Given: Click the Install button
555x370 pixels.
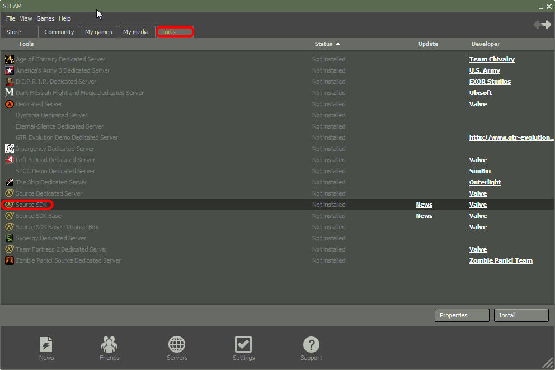Looking at the screenshot, I should 521,315.
